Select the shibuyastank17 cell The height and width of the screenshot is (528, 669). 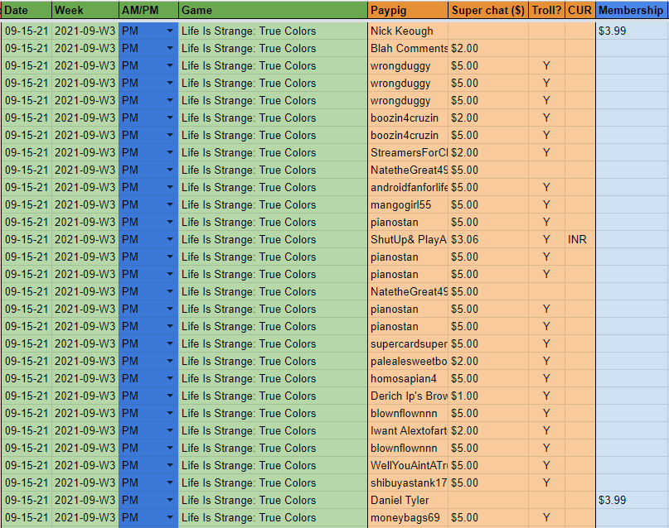point(408,482)
